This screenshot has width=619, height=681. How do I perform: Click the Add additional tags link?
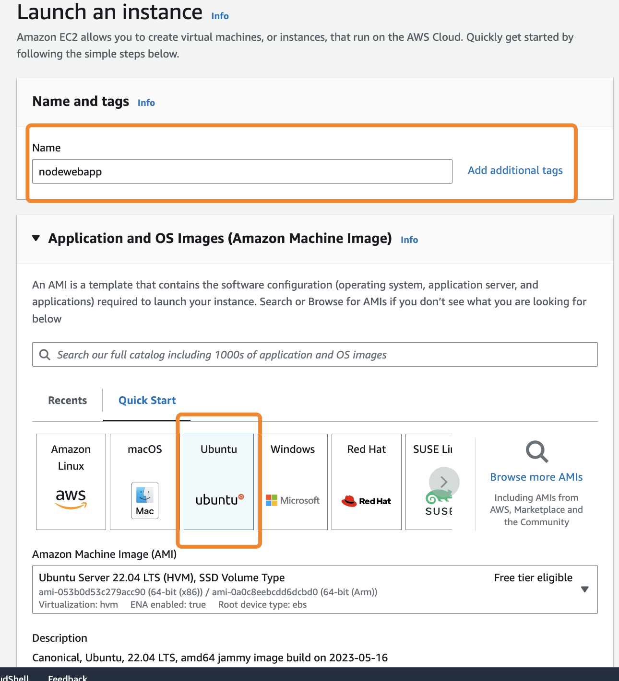pos(515,171)
